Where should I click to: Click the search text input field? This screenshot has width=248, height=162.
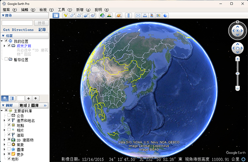pyautogui.click(x=17, y=23)
